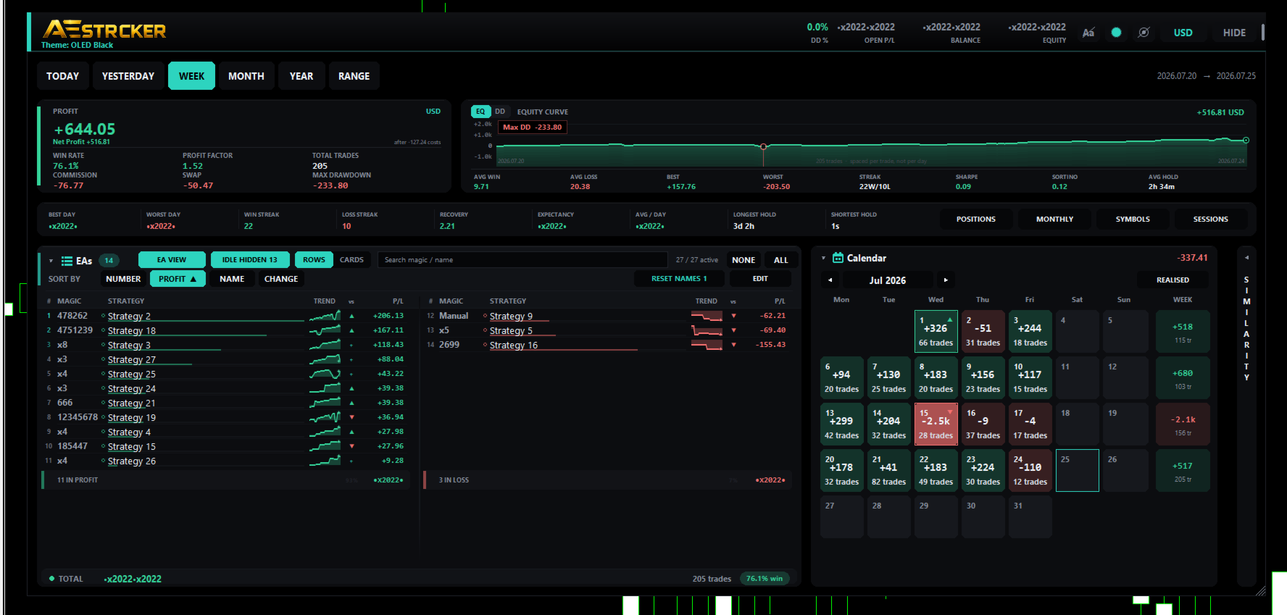The image size is (1287, 615).
Task: Click the Search magic / name field
Action: pyautogui.click(x=522, y=260)
